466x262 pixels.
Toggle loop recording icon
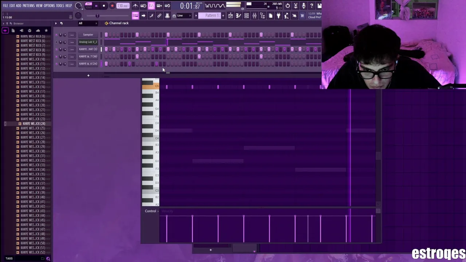pyautogui.click(x=167, y=5)
